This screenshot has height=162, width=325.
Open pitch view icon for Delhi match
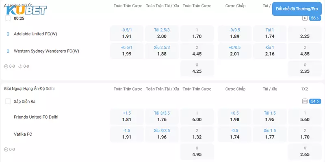coord(305,101)
